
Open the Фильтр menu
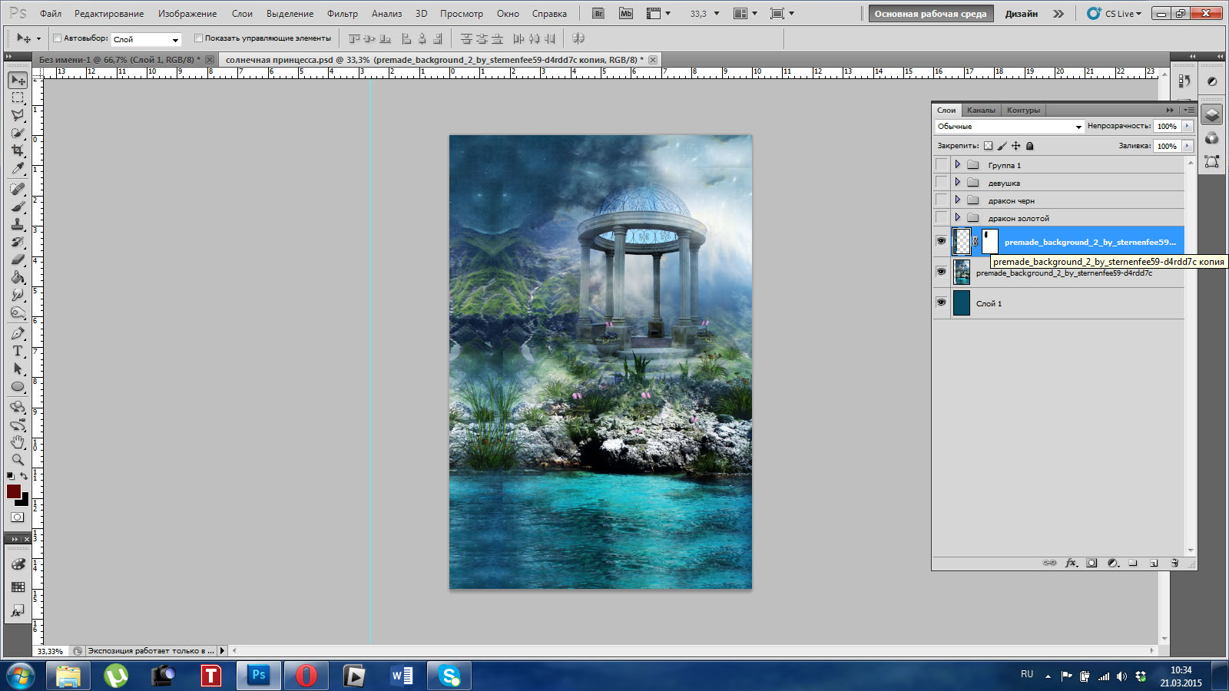pos(343,14)
